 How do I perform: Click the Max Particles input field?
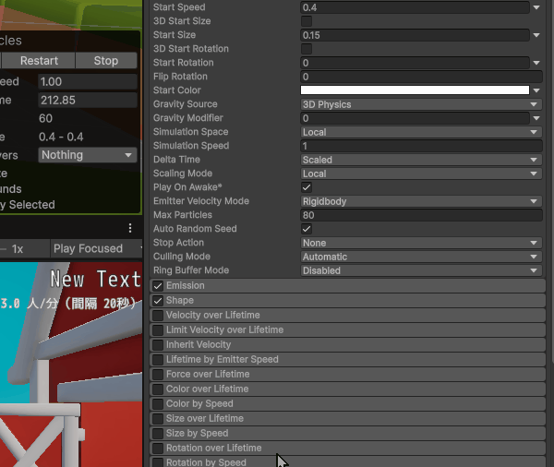pyautogui.click(x=420, y=215)
